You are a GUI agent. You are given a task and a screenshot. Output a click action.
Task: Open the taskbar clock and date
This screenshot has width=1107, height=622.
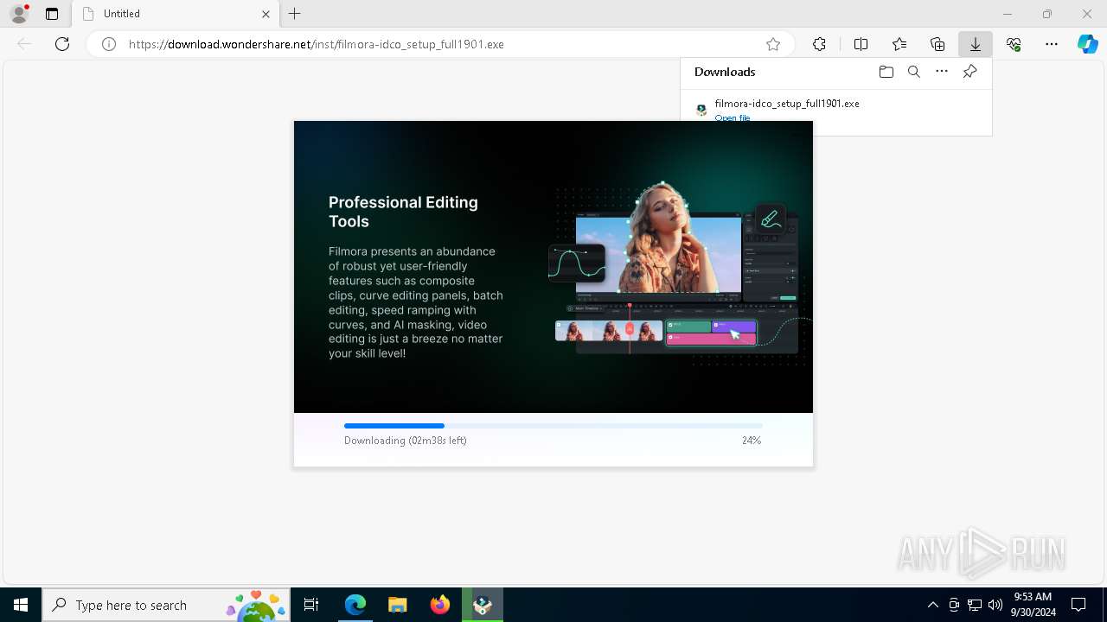click(x=1033, y=605)
